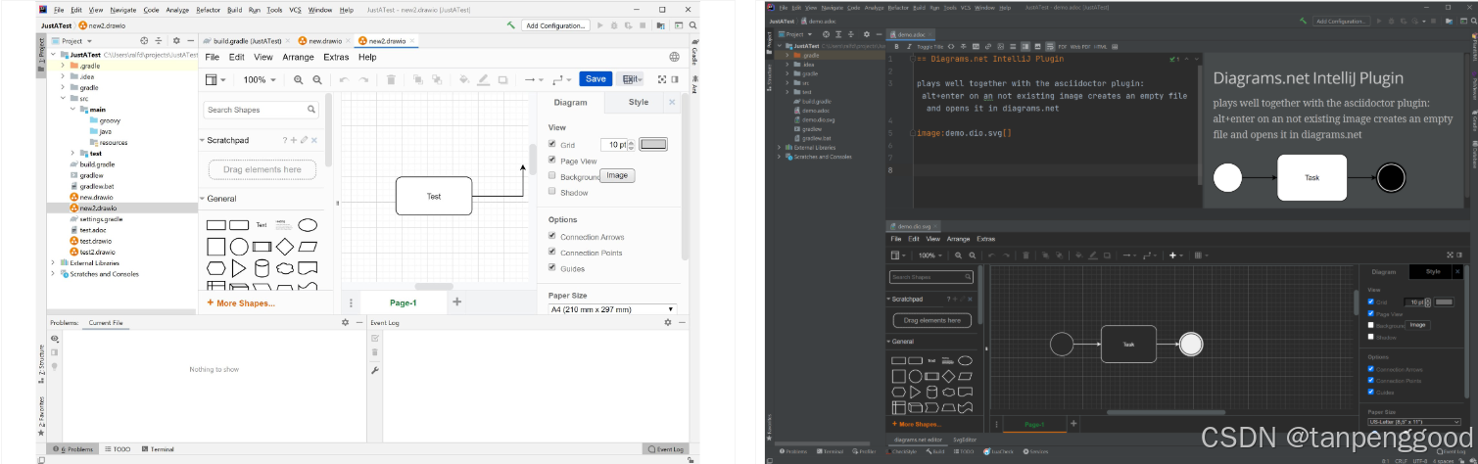
Task: Collapse Scratchpad section in light window
Action: pos(202,140)
